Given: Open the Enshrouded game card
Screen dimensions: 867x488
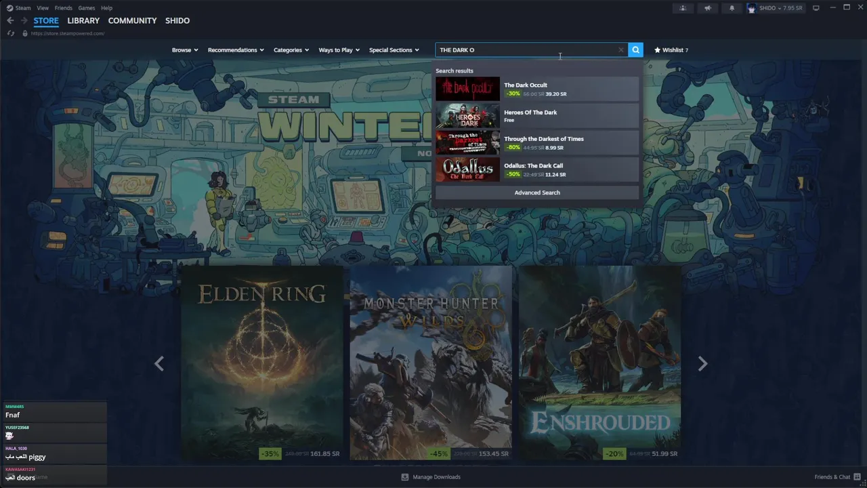Looking at the screenshot, I should tap(600, 363).
